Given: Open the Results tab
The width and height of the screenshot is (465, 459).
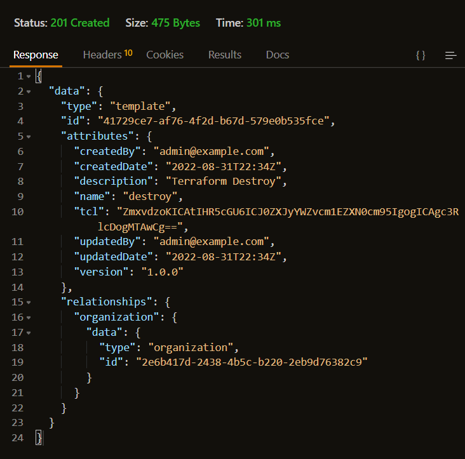Looking at the screenshot, I should point(225,55).
